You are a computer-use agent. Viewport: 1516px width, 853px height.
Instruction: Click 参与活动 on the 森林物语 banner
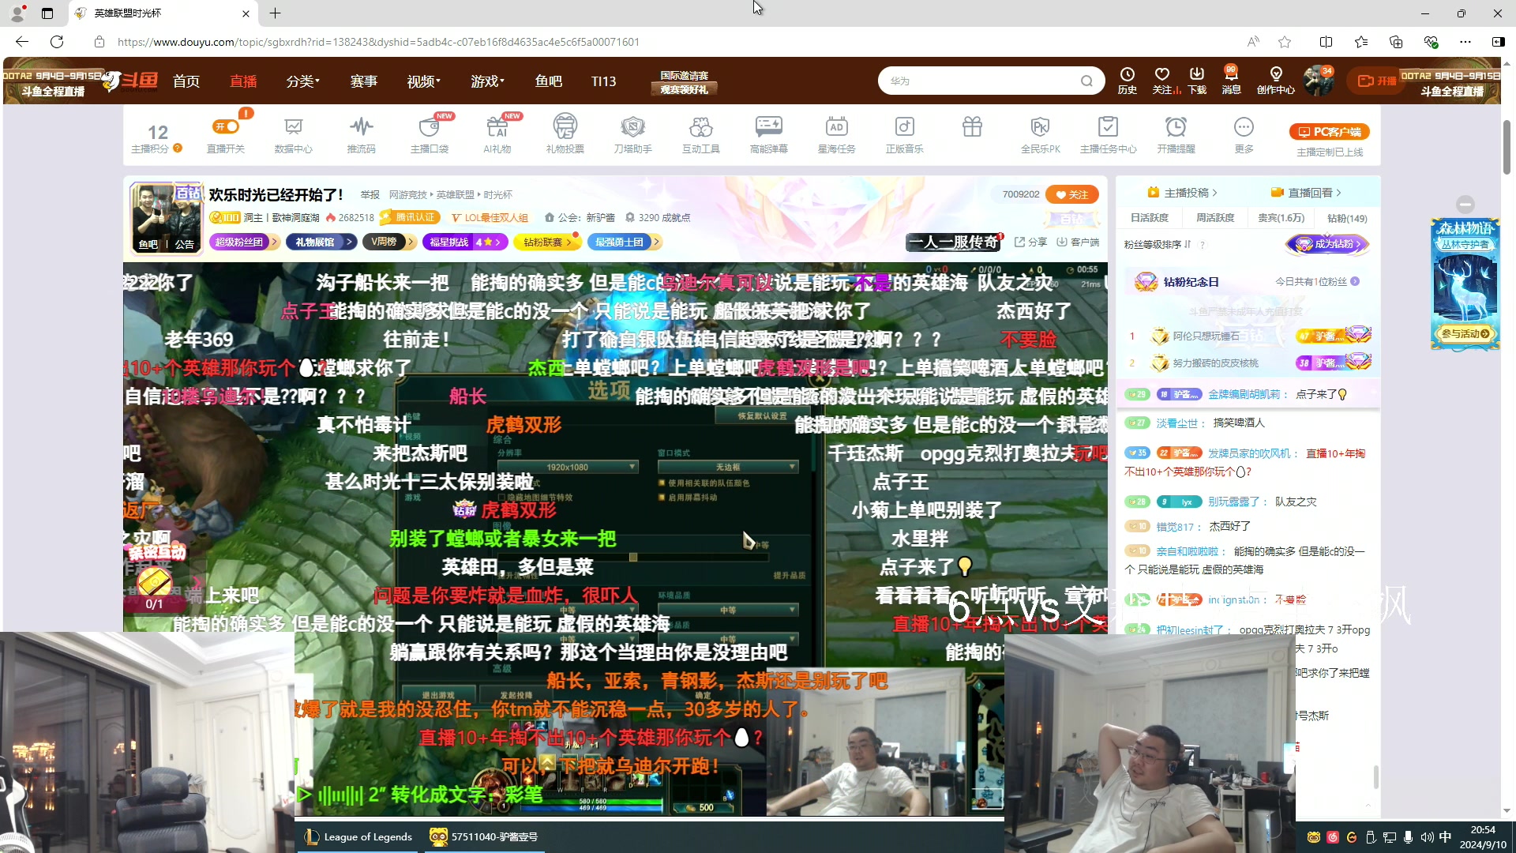pos(1465,333)
